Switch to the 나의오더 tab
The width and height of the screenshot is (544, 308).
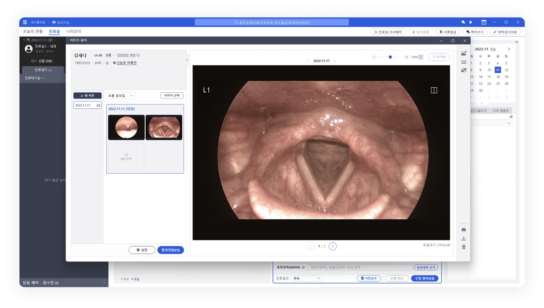(74, 31)
